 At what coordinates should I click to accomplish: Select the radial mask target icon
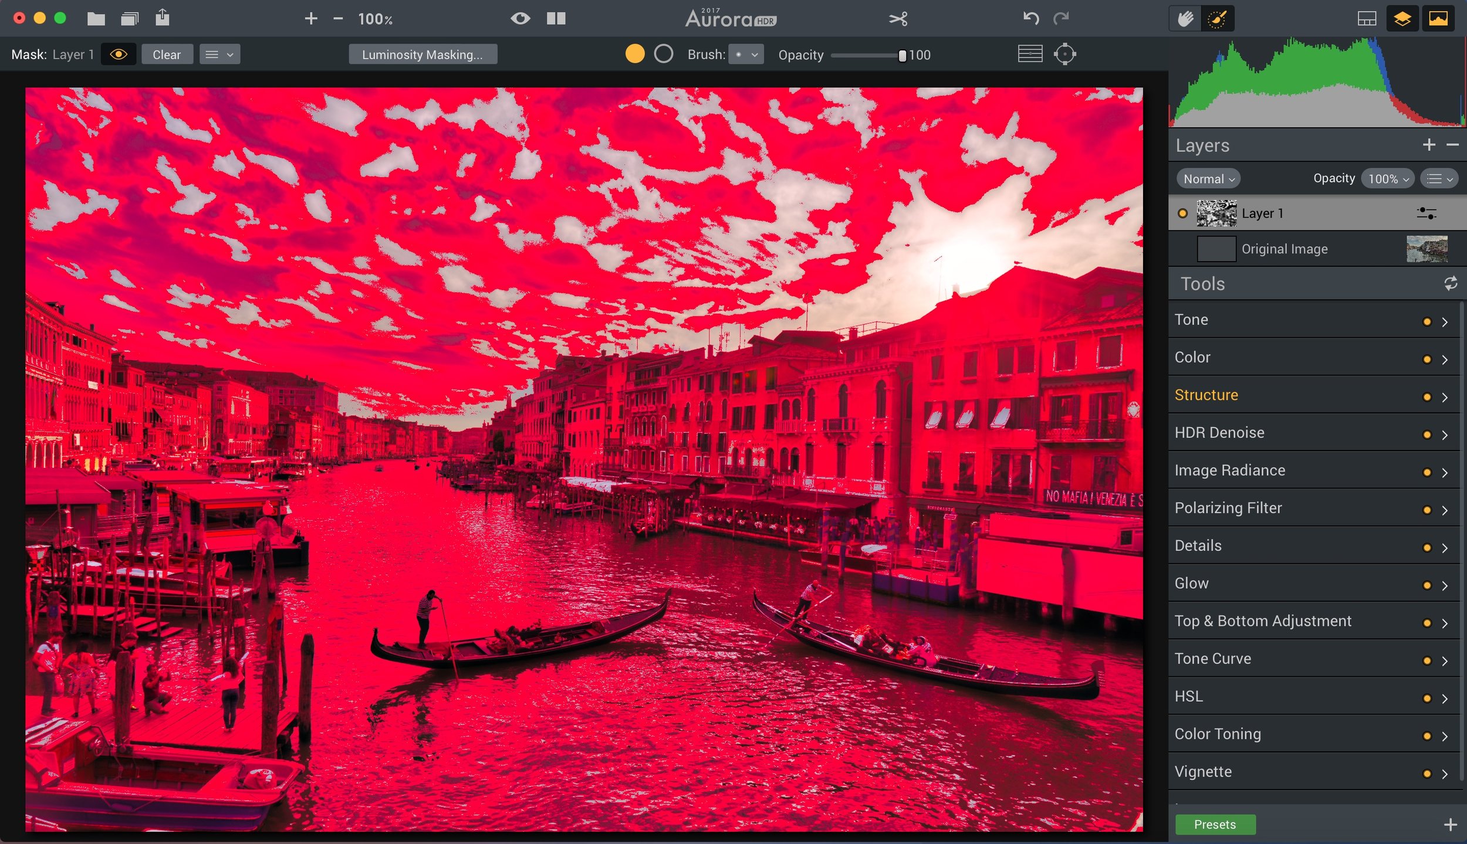pos(1064,55)
